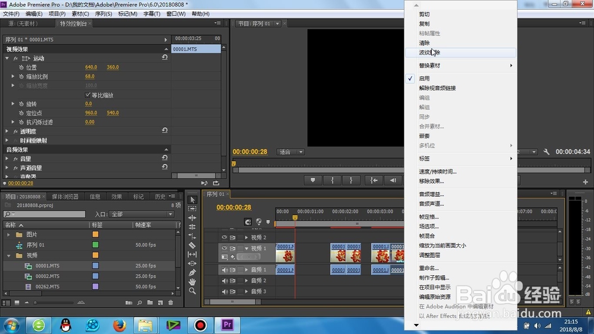Viewport: 594px width, 334px height.
Task: Open the 序列(S) menu
Action: pyautogui.click(x=103, y=14)
